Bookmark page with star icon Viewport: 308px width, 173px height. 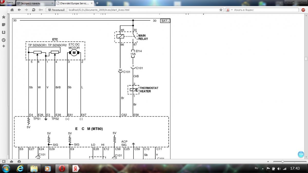coord(221,10)
